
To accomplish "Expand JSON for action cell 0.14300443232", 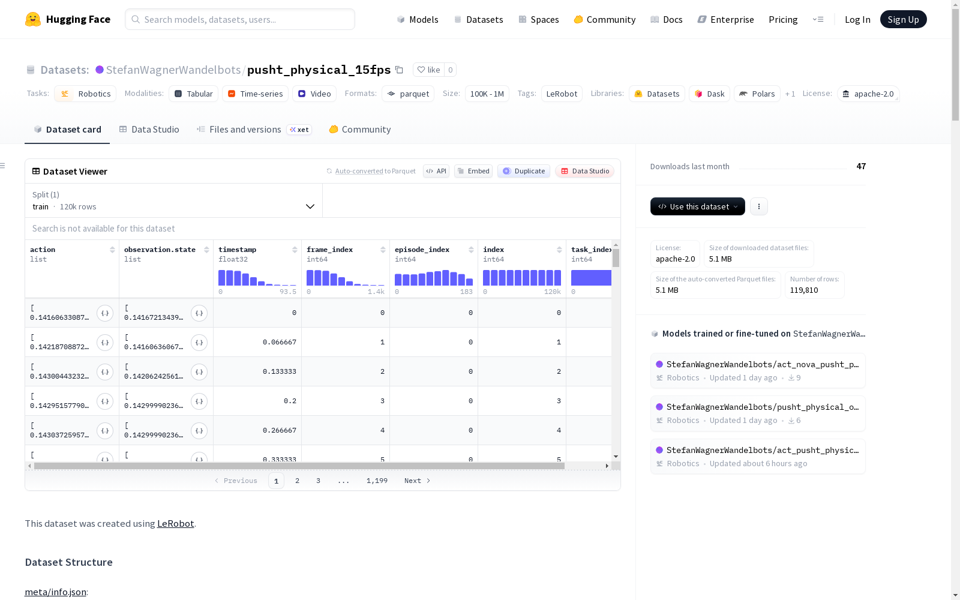I will (105, 372).
